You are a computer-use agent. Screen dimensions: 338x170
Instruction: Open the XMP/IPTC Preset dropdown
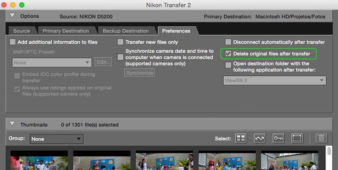pyautogui.click(x=52, y=63)
